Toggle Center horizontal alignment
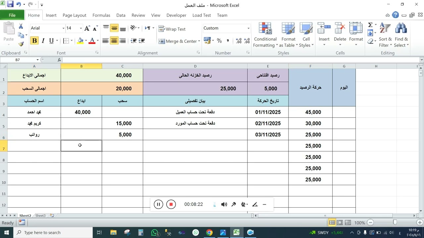This screenshot has width=424, height=238. tap(114, 41)
